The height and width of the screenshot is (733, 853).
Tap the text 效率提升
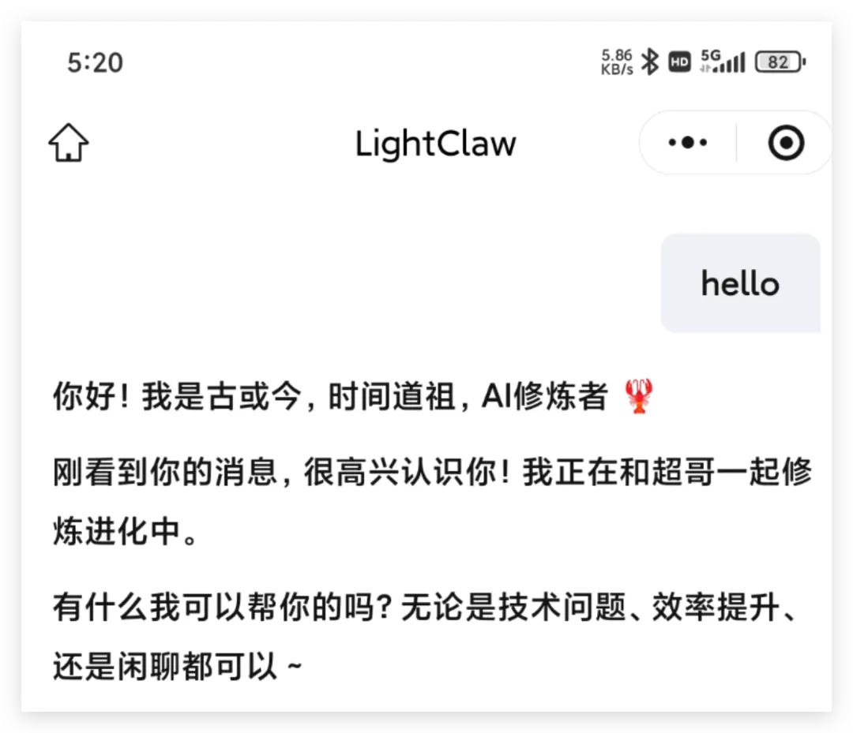[716, 607]
